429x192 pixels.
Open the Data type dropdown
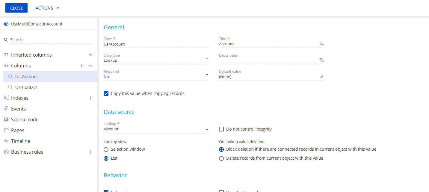[207, 58]
